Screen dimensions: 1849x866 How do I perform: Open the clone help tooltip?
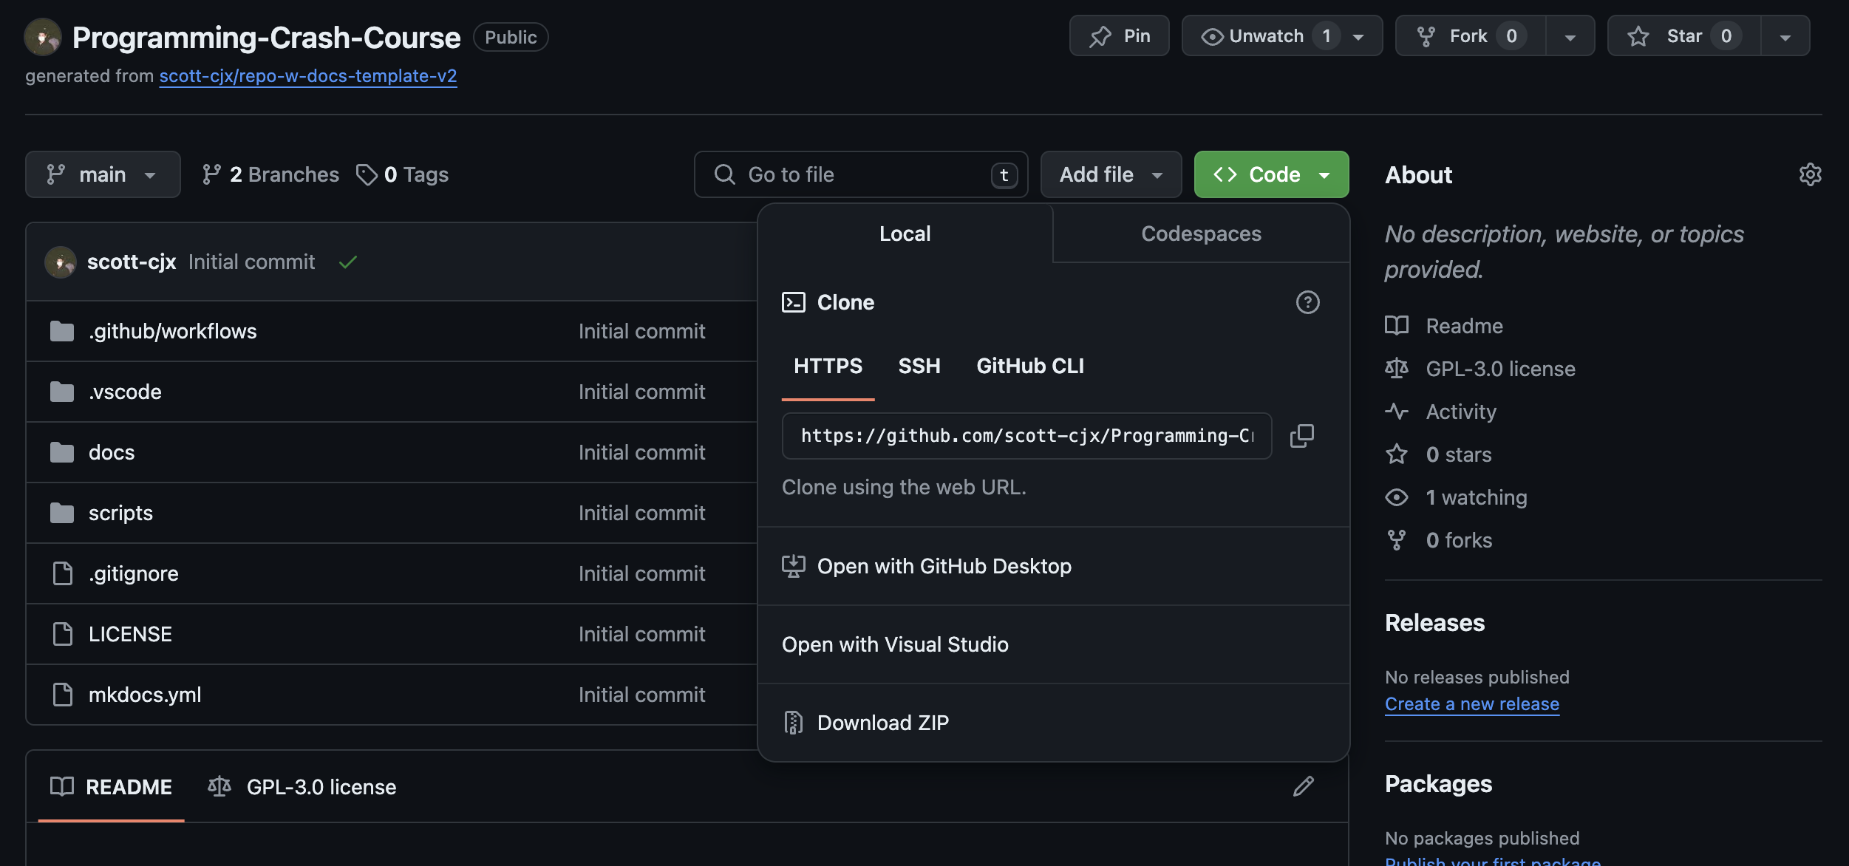[1307, 302]
